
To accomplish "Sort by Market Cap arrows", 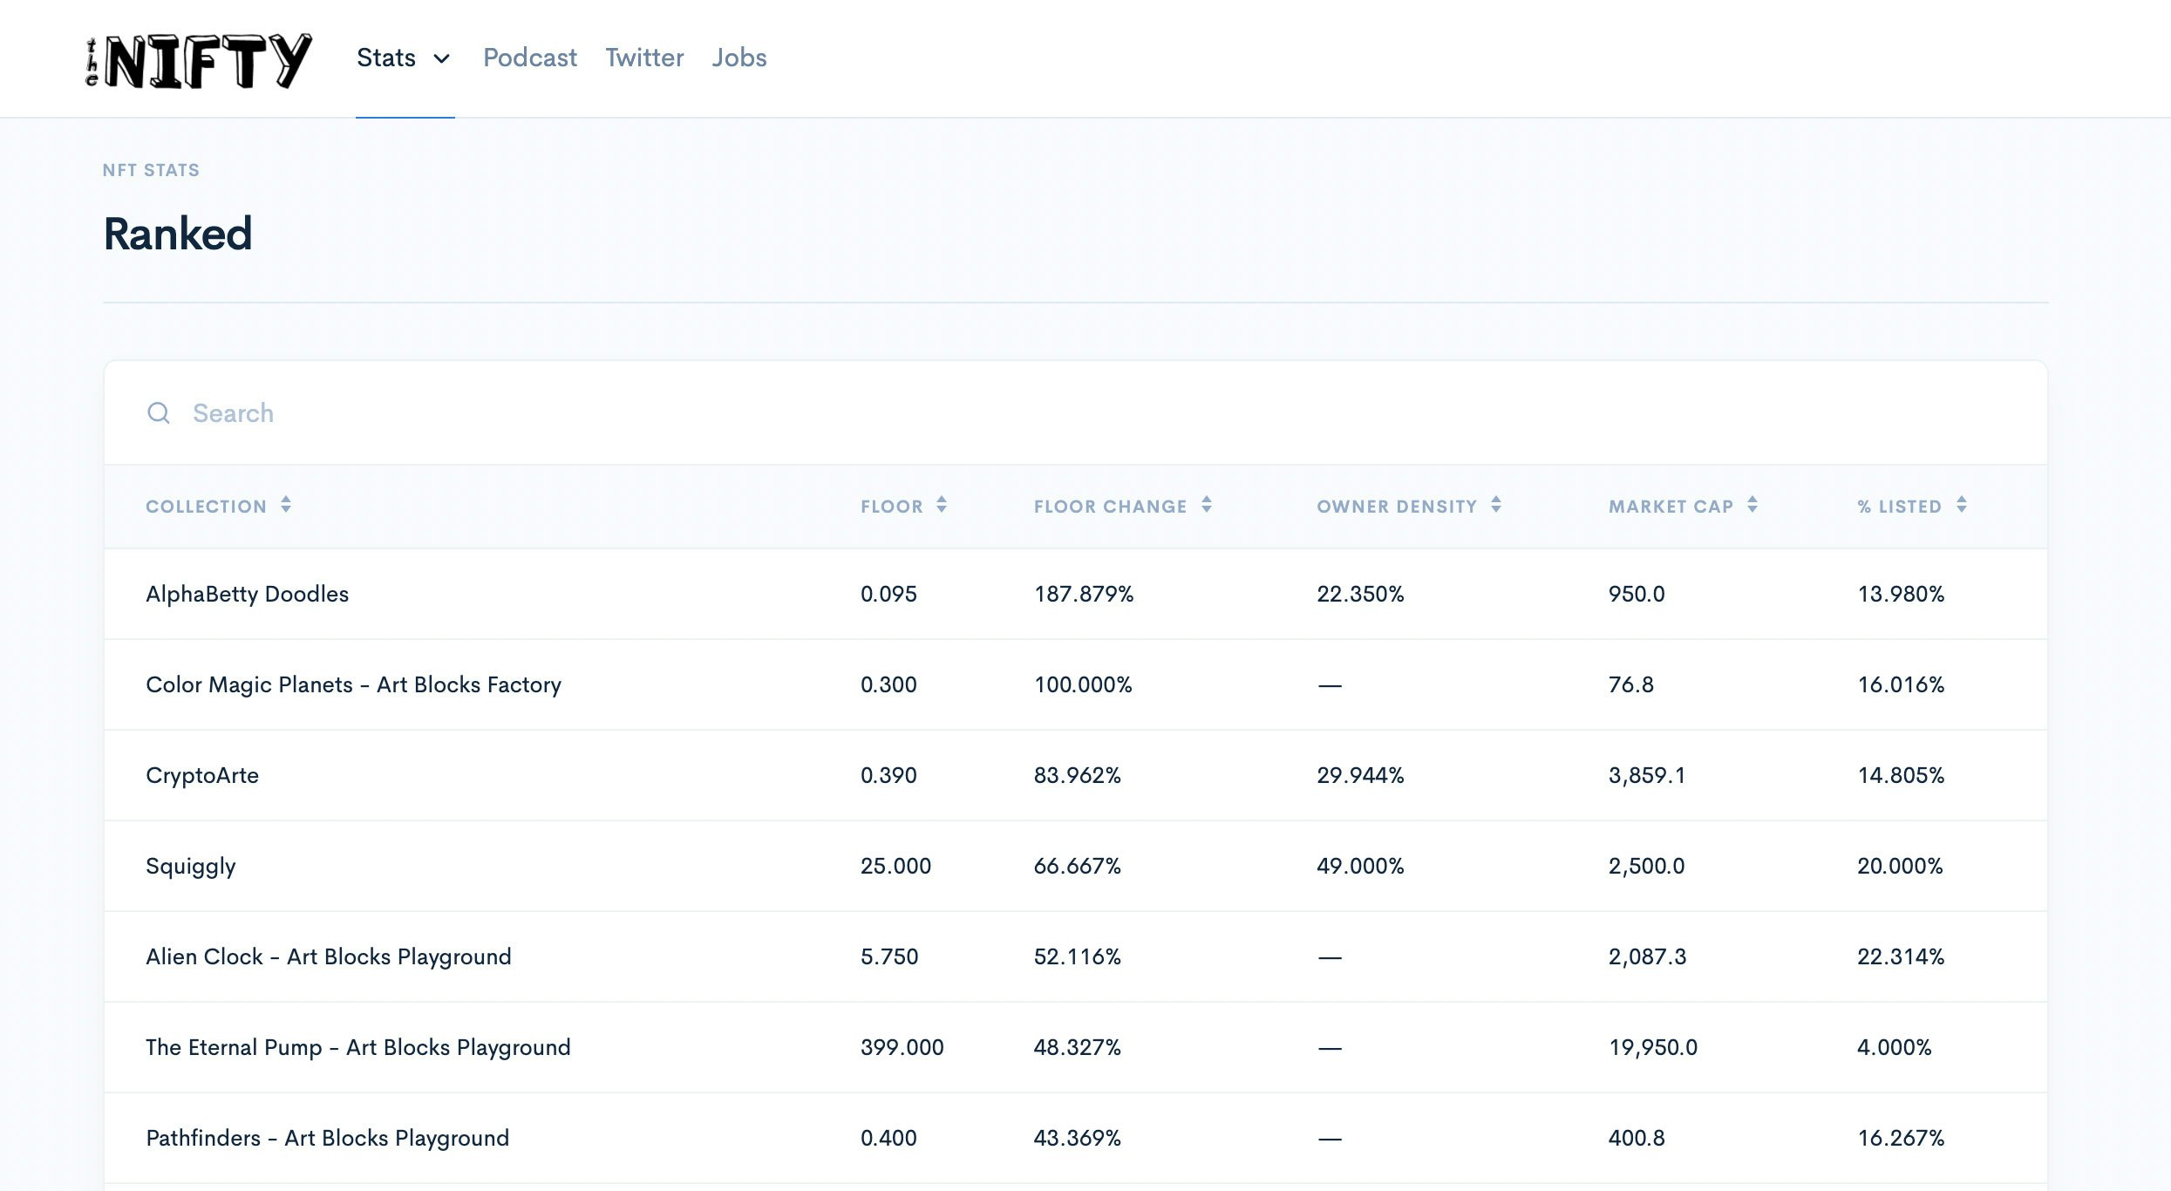I will 1752,505.
